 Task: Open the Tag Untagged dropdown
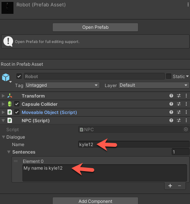[62, 85]
